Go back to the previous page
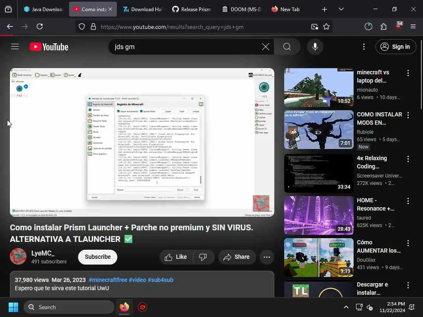 coord(10,26)
